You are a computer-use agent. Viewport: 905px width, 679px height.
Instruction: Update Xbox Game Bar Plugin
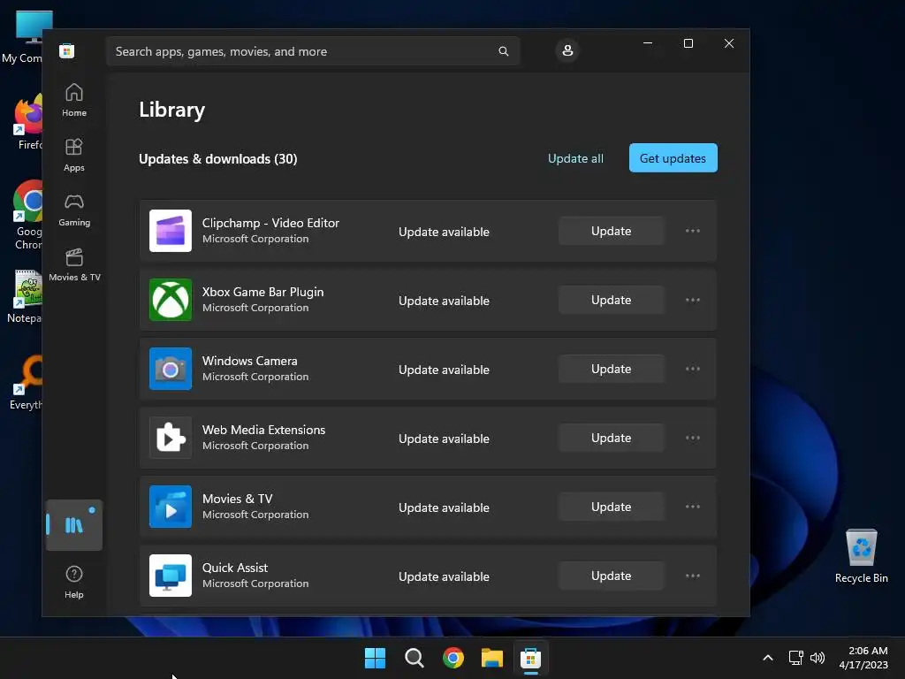click(612, 300)
